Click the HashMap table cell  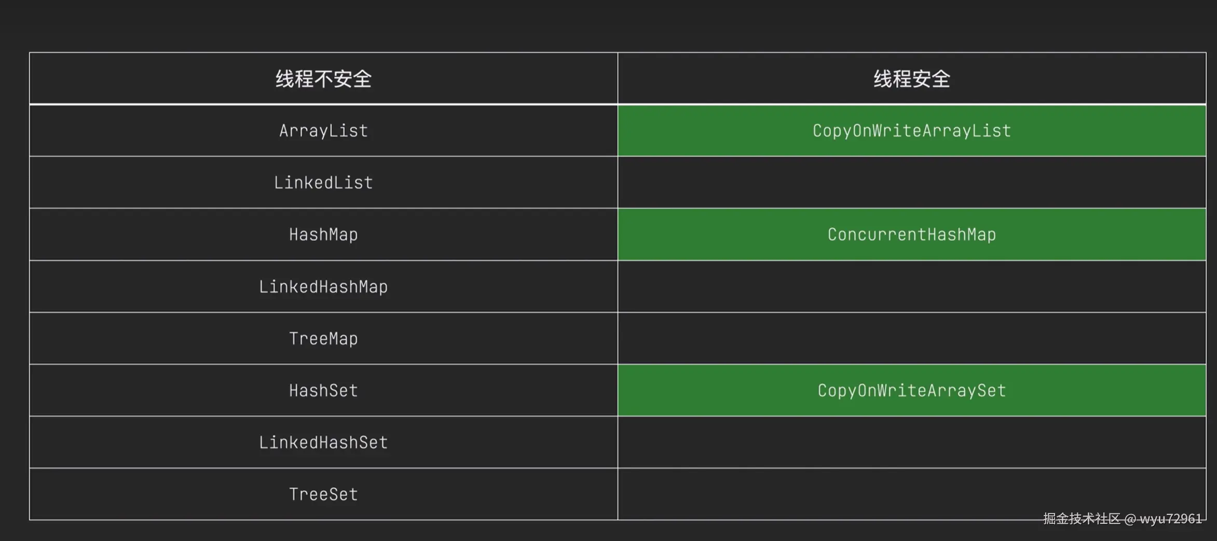323,234
